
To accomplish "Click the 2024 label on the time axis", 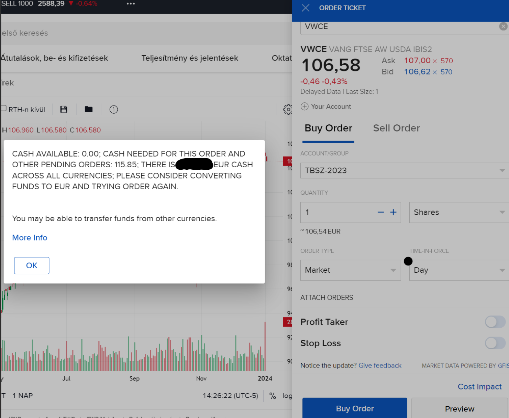I will [265, 379].
